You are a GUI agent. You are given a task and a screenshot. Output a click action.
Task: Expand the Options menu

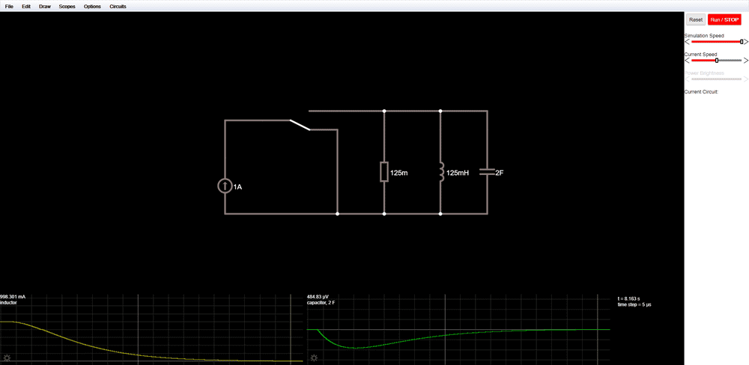click(92, 6)
